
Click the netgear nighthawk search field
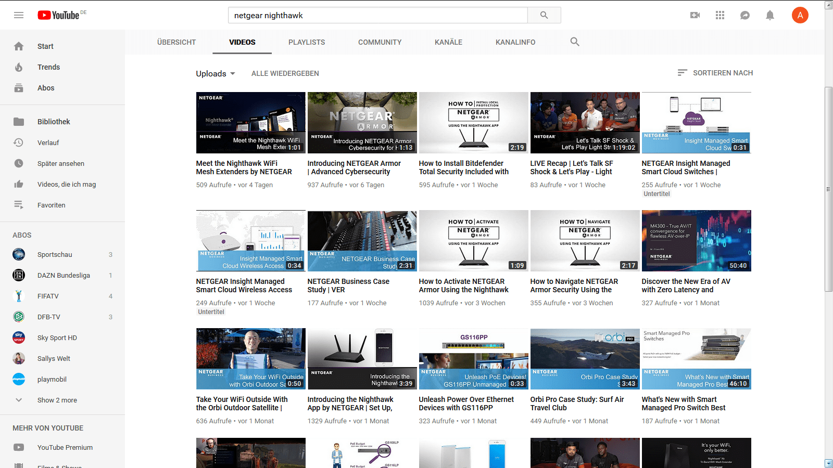[377, 15]
